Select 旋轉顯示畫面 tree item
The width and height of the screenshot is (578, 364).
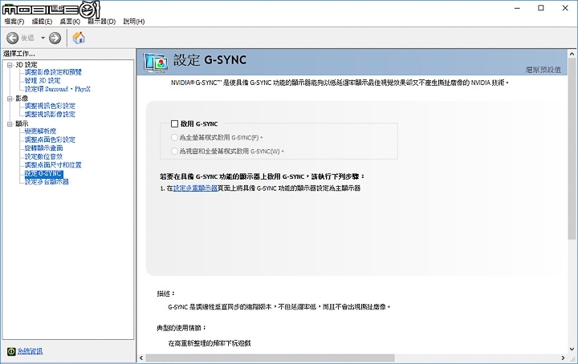click(x=43, y=148)
